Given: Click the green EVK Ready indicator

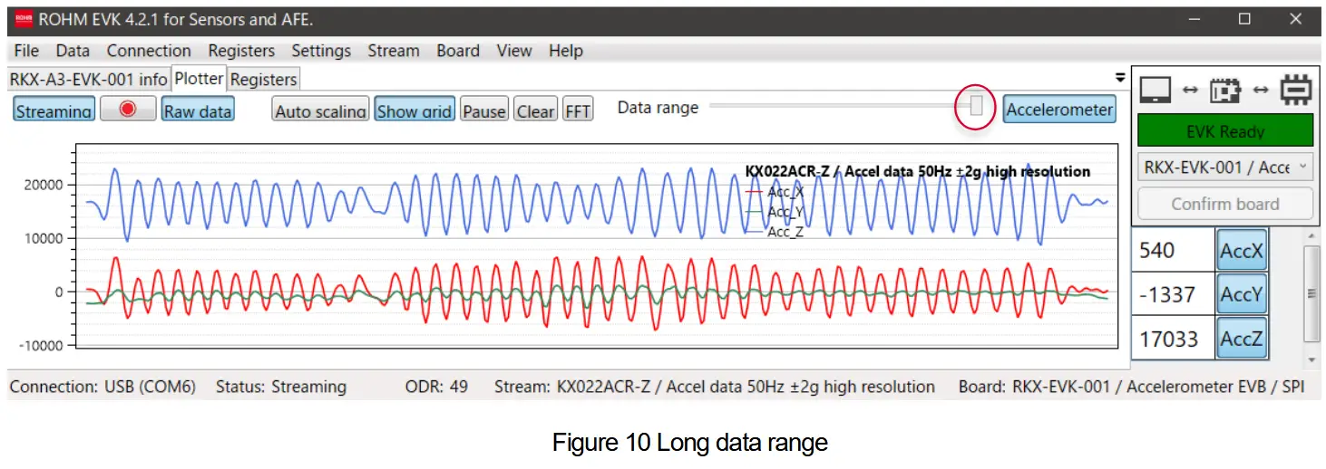Looking at the screenshot, I should point(1224,131).
